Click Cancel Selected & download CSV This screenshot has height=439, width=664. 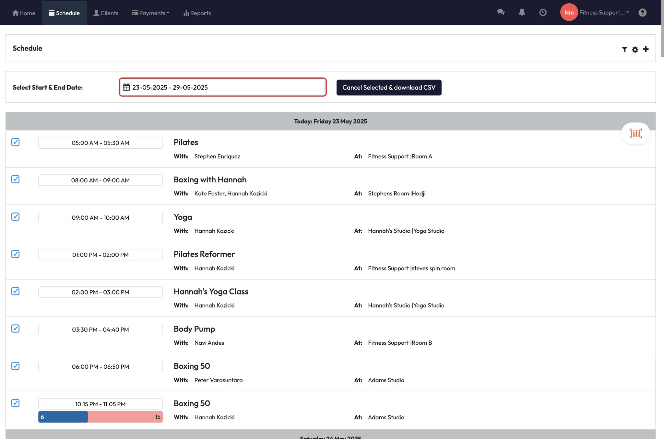(x=388, y=87)
